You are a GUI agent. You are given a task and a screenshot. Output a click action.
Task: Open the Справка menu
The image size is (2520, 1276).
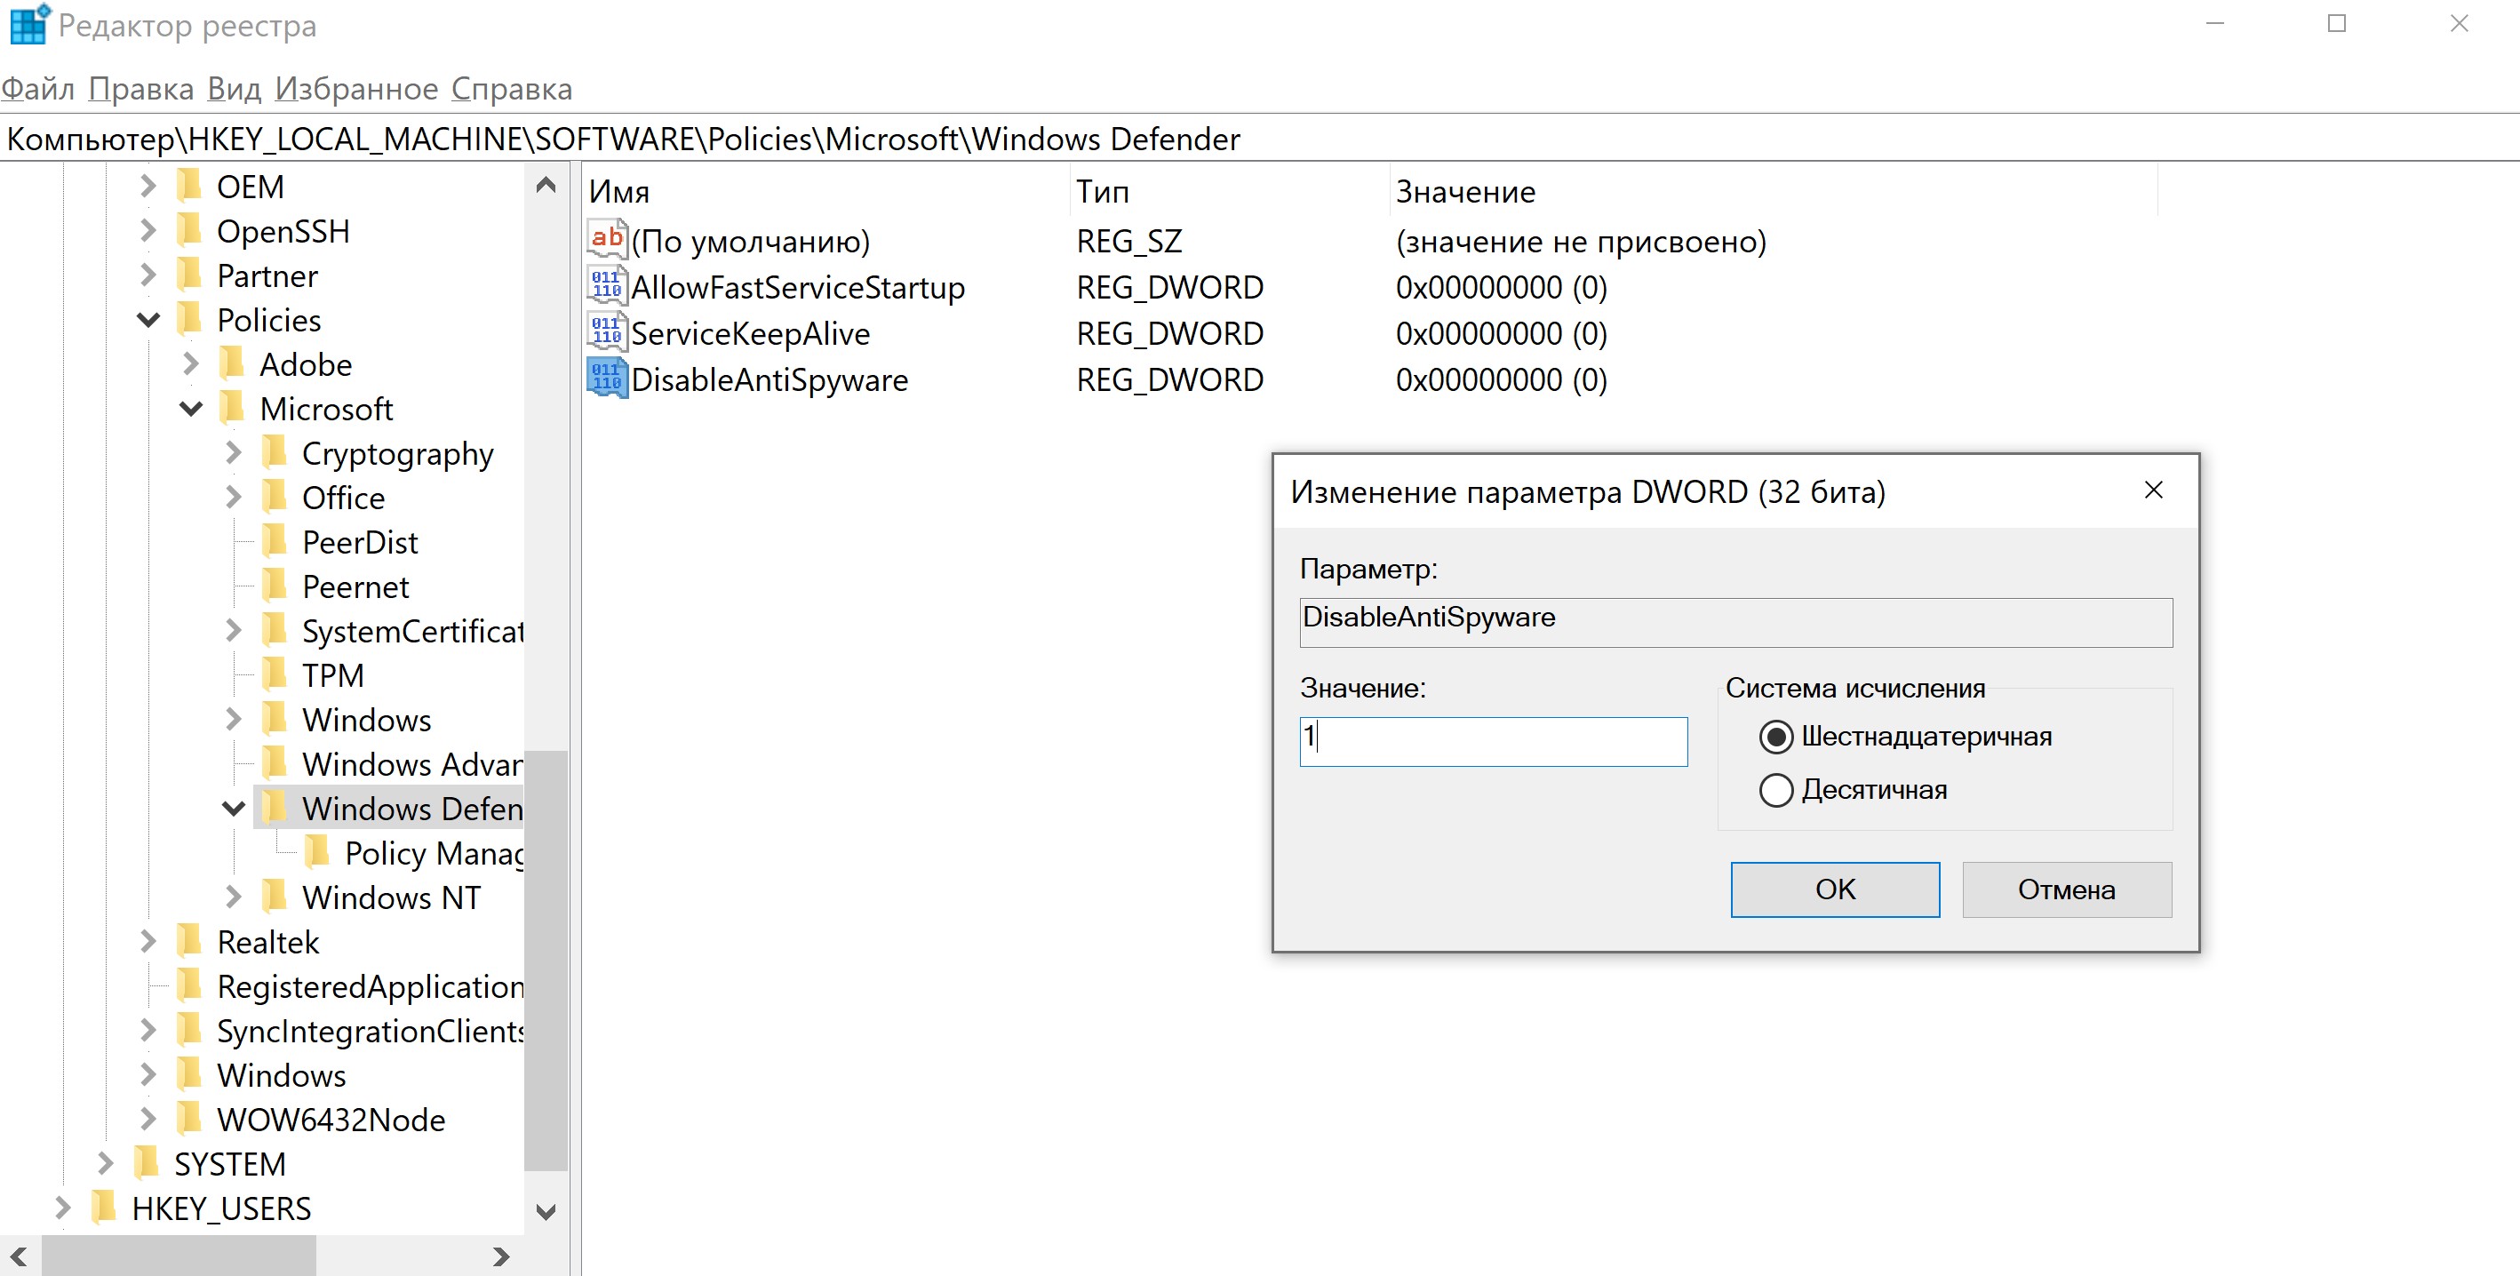512,88
